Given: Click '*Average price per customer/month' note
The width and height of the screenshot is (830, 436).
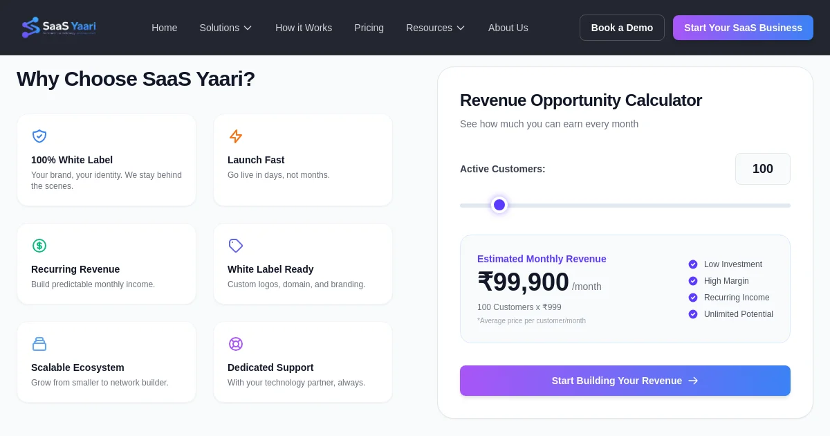Looking at the screenshot, I should pos(531,321).
